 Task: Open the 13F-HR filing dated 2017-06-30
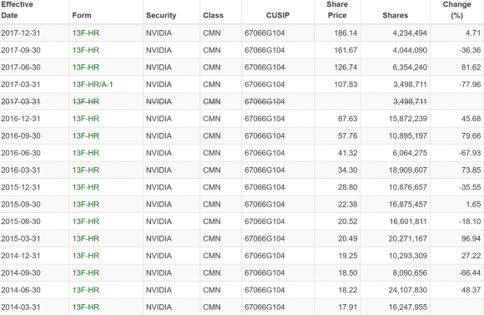click(86, 68)
